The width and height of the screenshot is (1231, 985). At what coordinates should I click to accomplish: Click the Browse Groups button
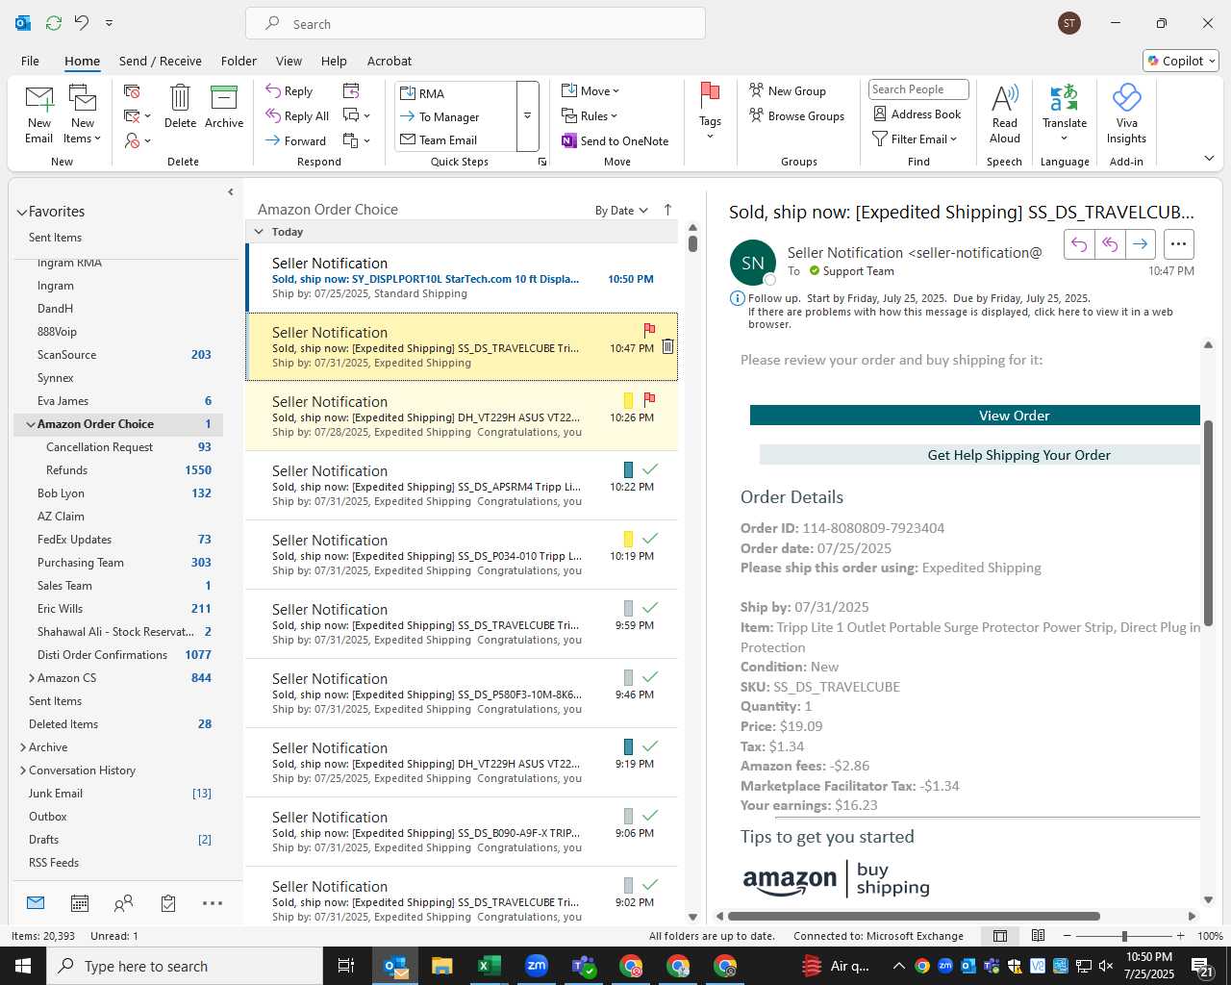point(796,116)
